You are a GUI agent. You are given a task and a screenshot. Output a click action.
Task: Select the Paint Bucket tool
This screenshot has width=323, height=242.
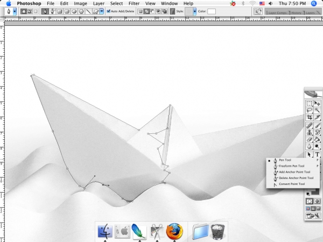click(x=317, y=139)
